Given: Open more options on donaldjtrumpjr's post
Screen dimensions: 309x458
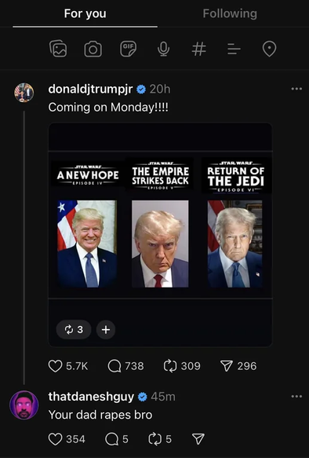Looking at the screenshot, I should [x=296, y=89].
